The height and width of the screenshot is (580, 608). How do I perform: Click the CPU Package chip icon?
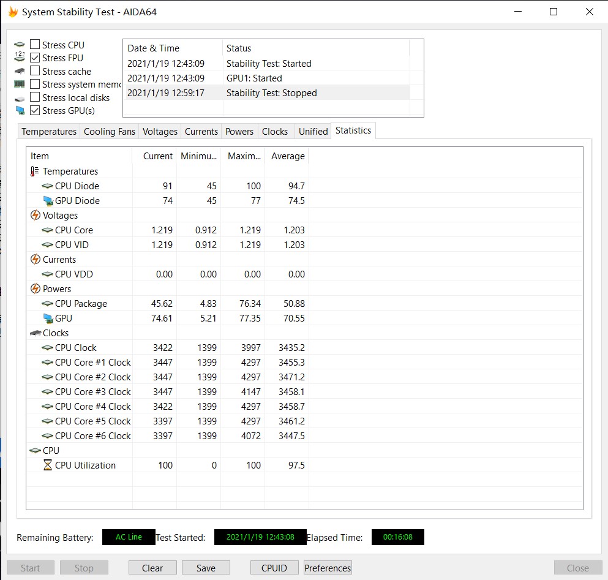point(47,303)
